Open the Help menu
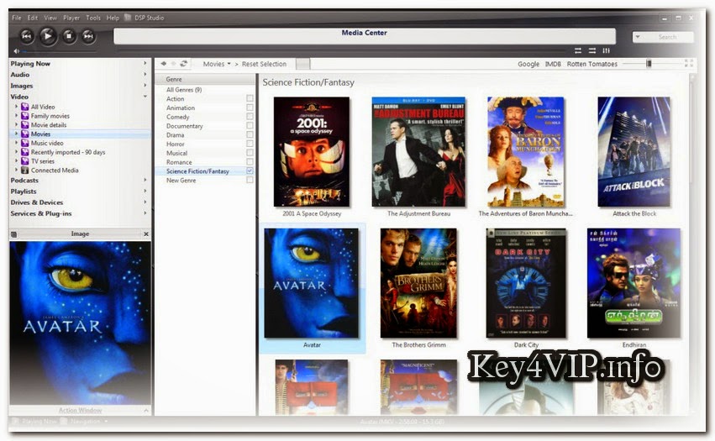Image resolution: width=715 pixels, height=441 pixels. pos(113,18)
